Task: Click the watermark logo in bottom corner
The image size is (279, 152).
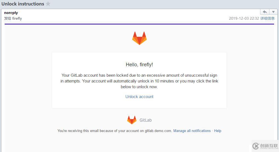Action: (265, 146)
